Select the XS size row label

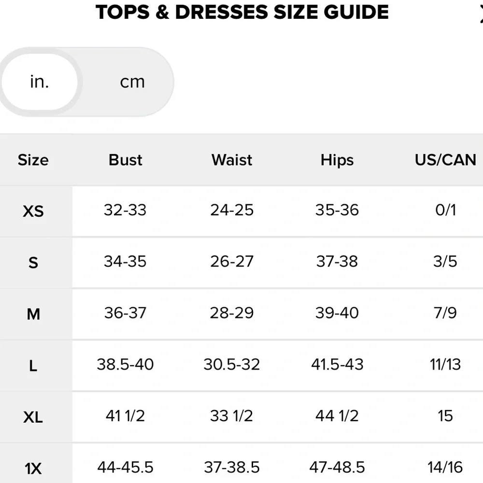click(33, 211)
